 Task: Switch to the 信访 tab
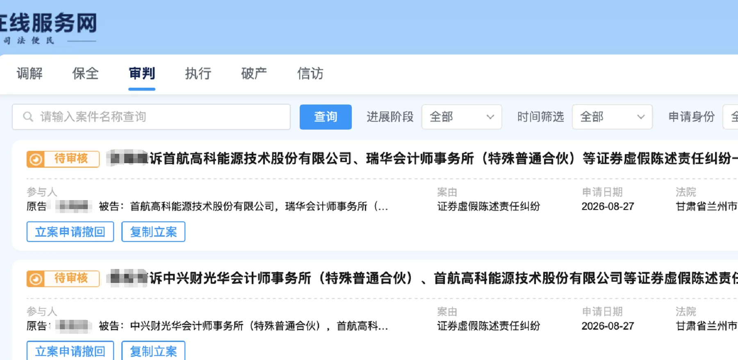[310, 73]
